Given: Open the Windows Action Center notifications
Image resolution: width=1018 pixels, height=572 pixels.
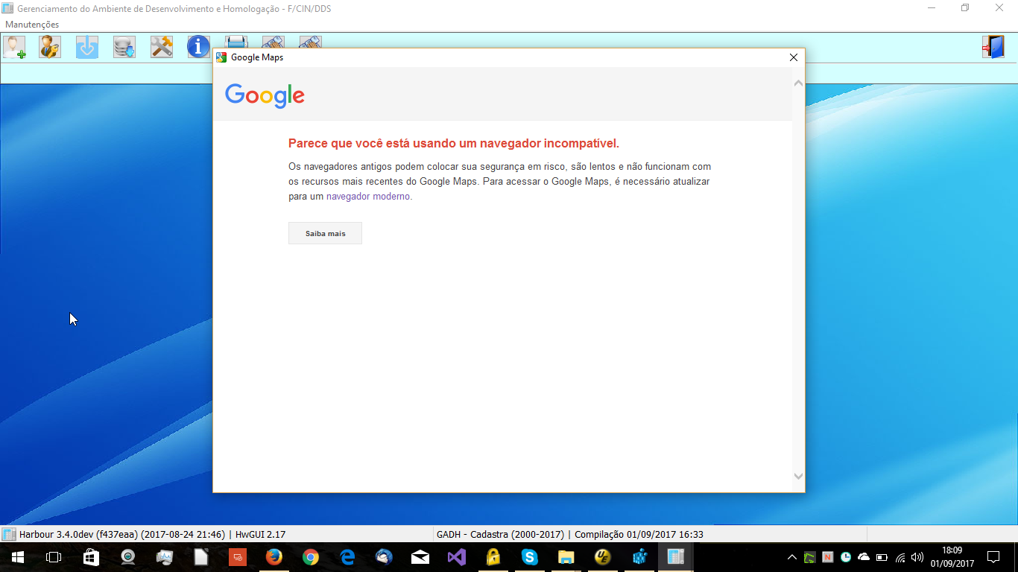Looking at the screenshot, I should [993, 557].
